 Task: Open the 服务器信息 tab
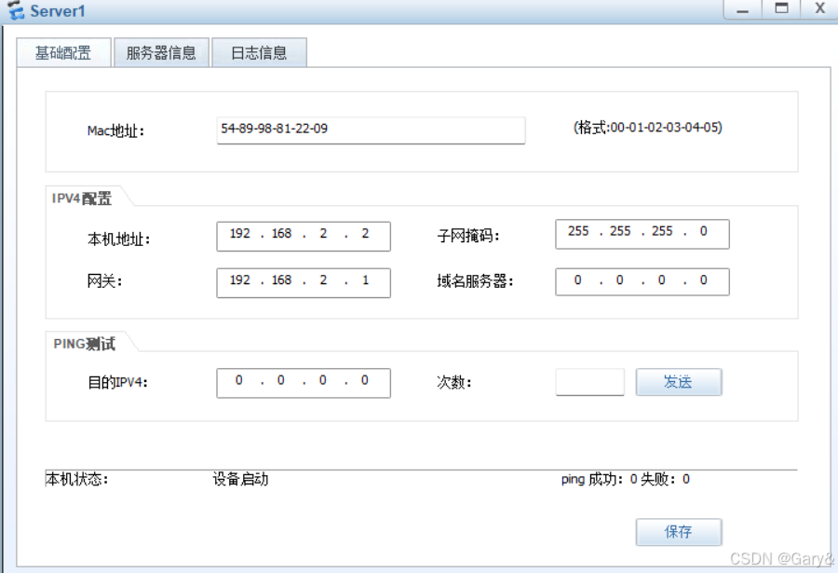click(161, 52)
